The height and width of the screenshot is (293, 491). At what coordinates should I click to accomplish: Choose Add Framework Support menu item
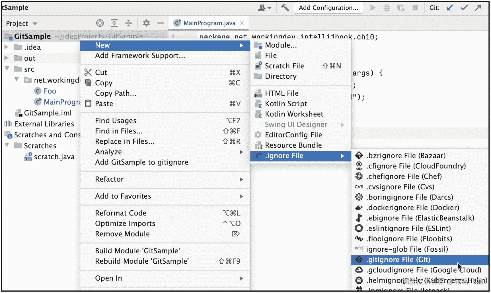(x=165, y=56)
